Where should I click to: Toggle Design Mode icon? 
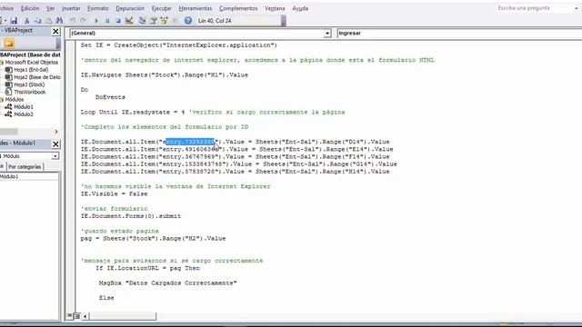129,21
